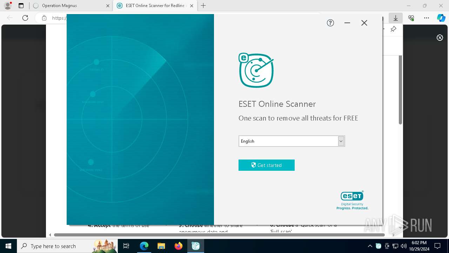Open a new browser tab
Viewport: 449px width, 253px height.
pos(203,6)
